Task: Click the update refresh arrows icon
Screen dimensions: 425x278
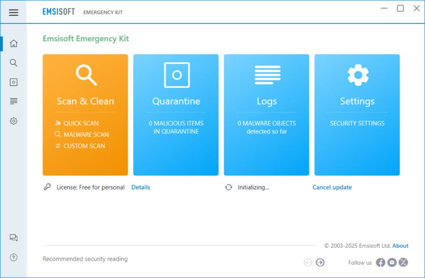Action: (x=229, y=187)
